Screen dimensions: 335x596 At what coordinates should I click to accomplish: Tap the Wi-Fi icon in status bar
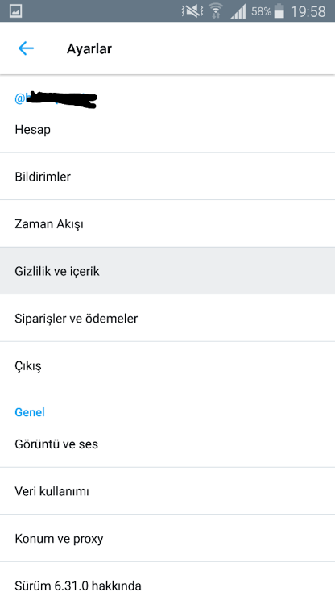216,10
